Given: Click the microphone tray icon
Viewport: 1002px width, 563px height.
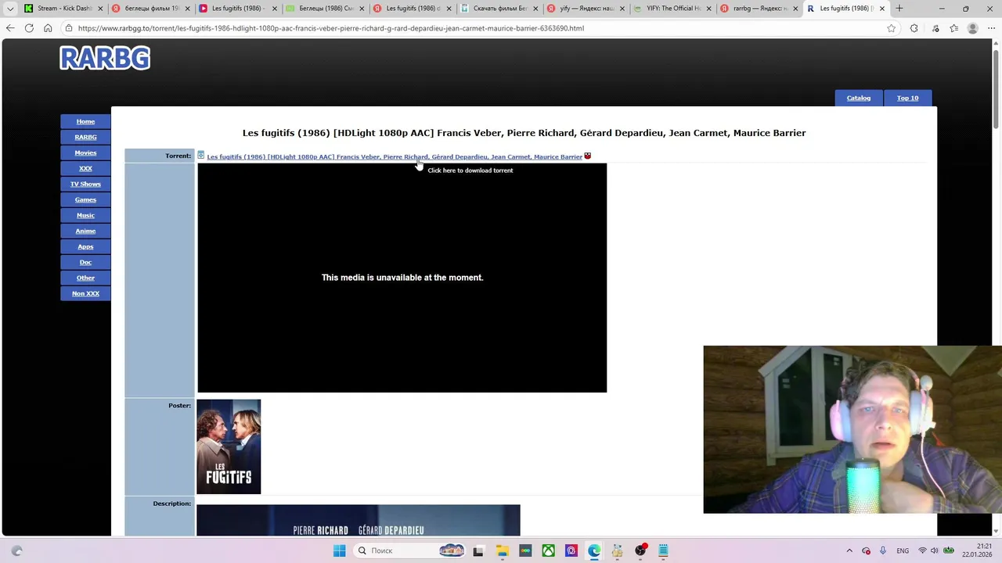Looking at the screenshot, I should [883, 550].
